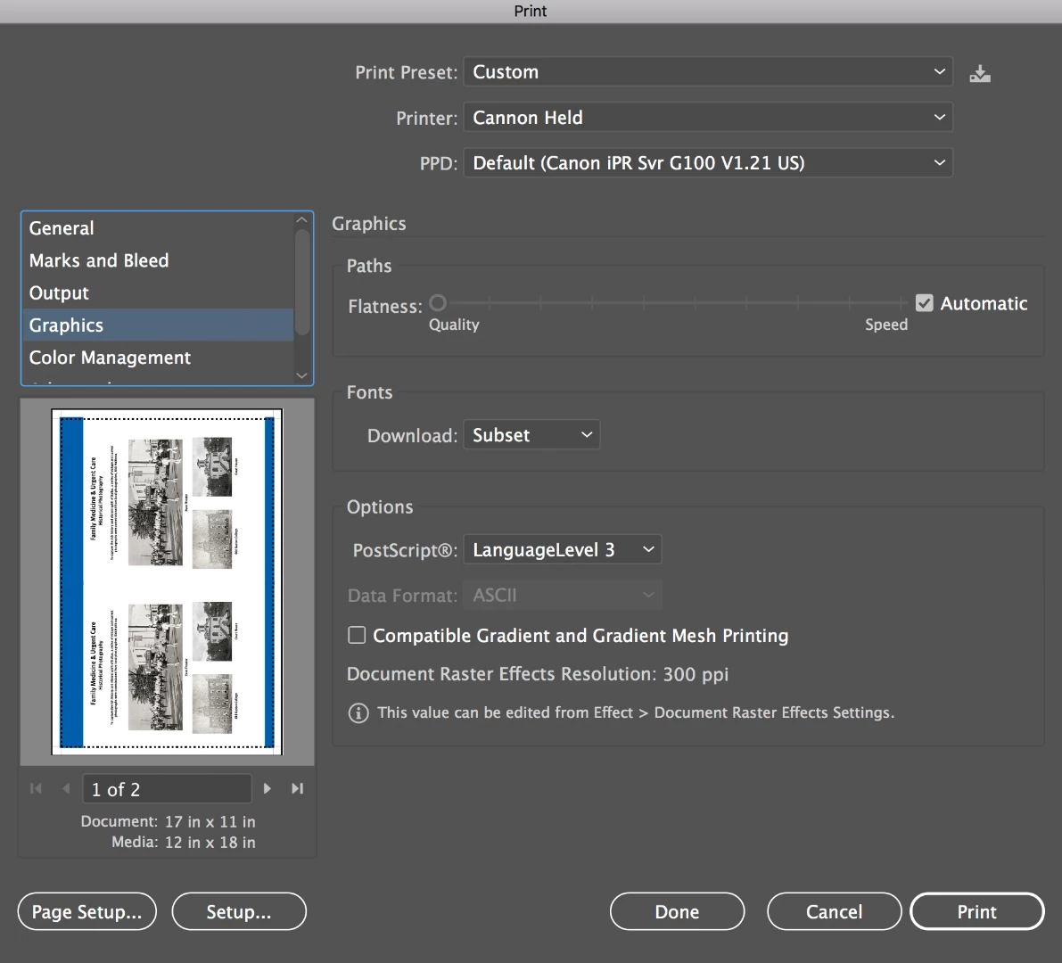The image size is (1062, 963).
Task: Click the Document Raster Effects Resolution text
Action: [538, 674]
